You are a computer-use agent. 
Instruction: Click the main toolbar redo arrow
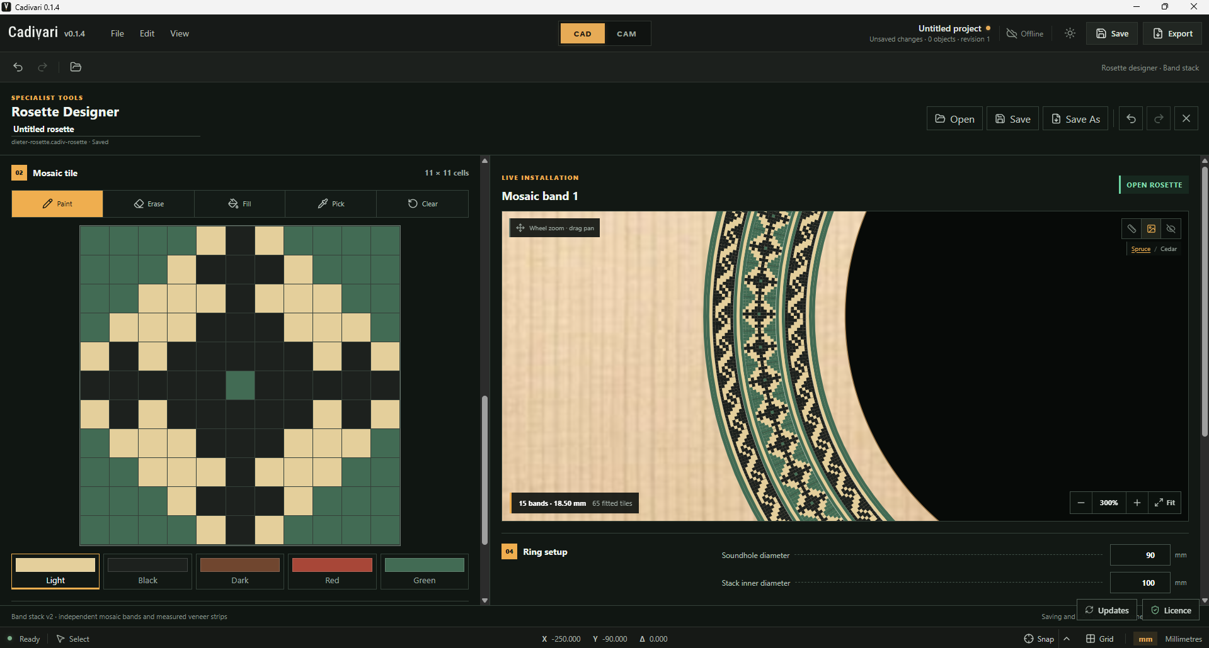pyautogui.click(x=43, y=67)
